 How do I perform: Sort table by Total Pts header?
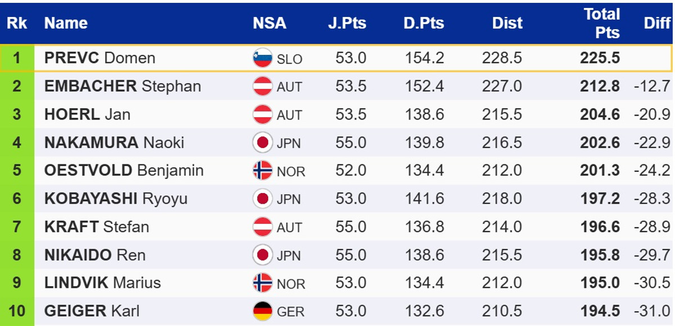coord(601,23)
